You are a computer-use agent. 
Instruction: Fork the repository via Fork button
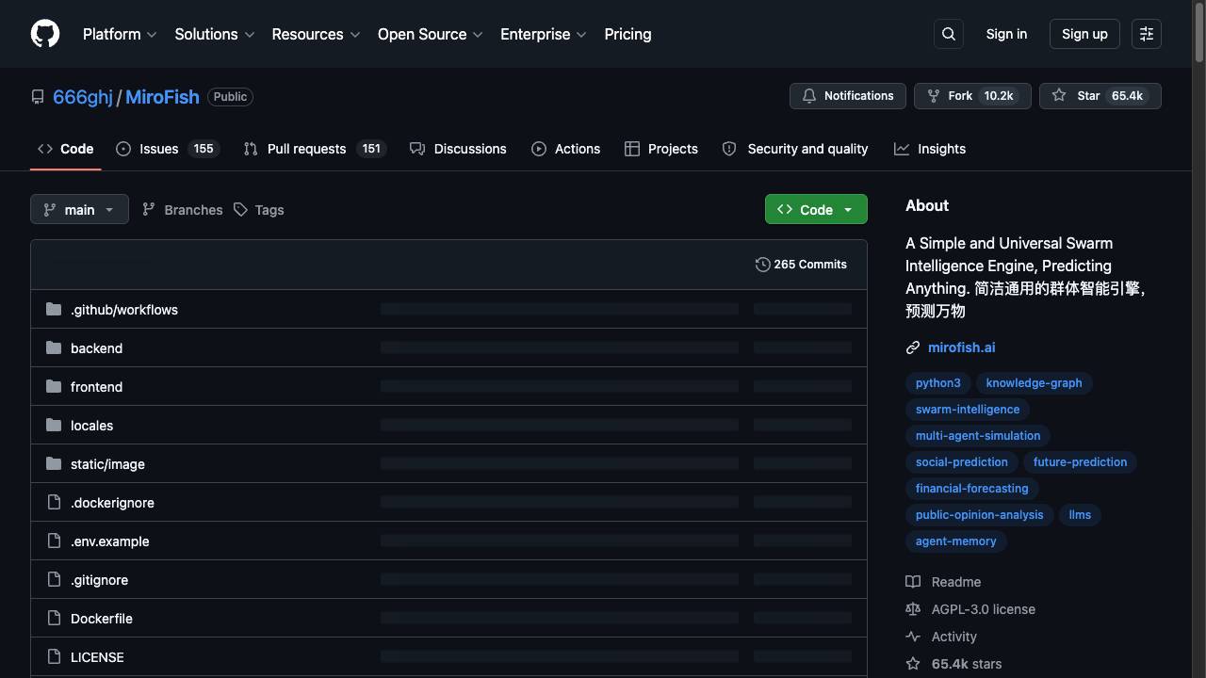click(x=972, y=96)
